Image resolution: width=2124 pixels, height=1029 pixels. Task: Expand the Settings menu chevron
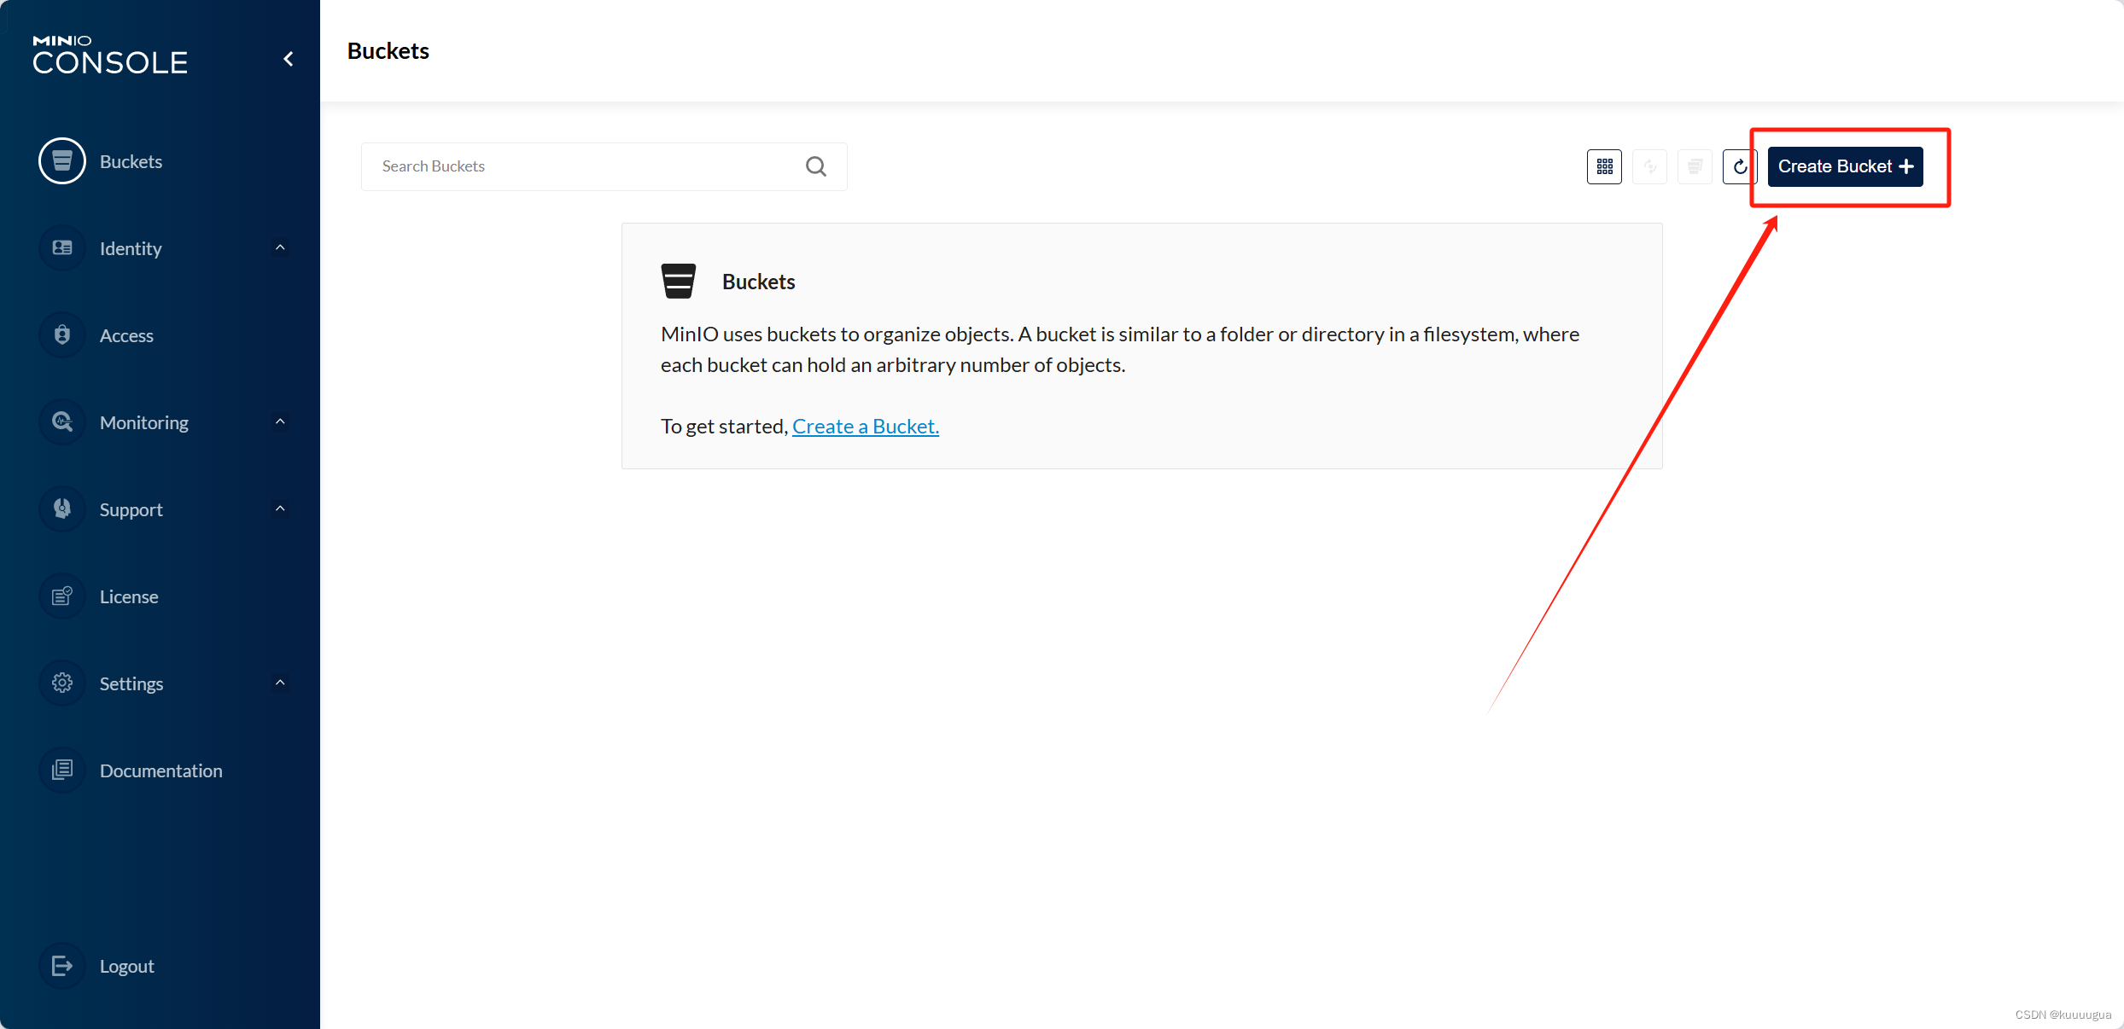(x=280, y=683)
